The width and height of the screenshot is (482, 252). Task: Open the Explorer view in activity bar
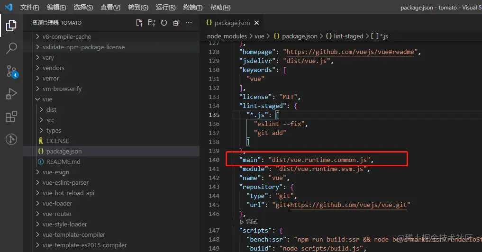11,26
